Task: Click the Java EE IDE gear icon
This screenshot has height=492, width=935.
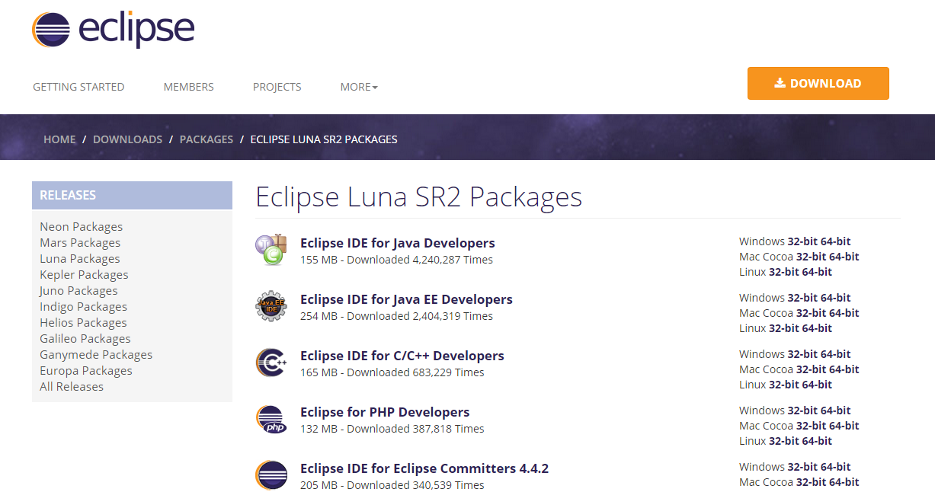Action: click(271, 307)
